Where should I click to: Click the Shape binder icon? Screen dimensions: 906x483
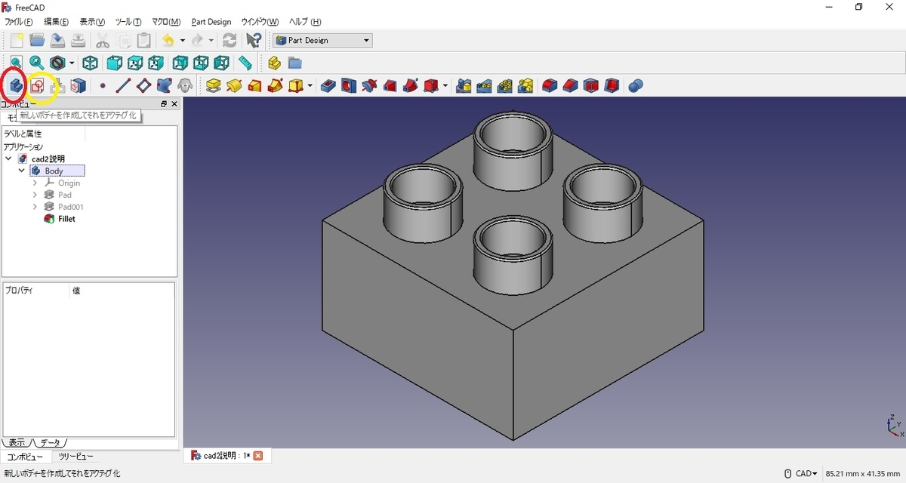(164, 86)
